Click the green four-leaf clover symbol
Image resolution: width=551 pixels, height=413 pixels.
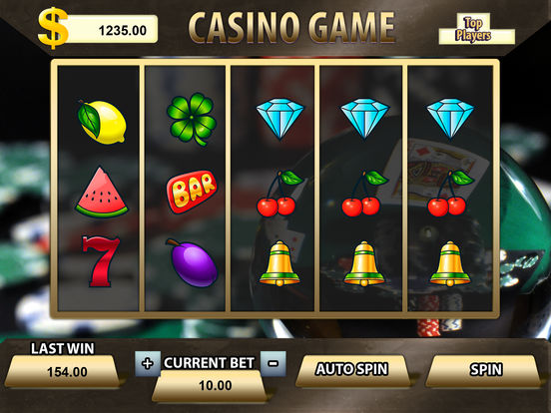click(x=192, y=119)
